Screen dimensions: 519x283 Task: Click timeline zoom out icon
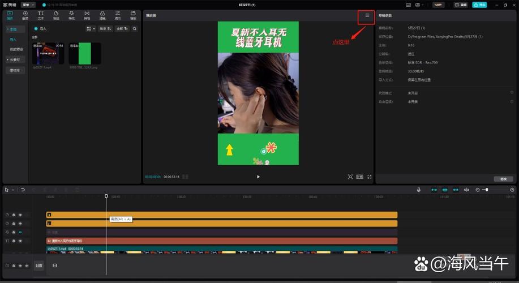pyautogui.click(x=478, y=190)
